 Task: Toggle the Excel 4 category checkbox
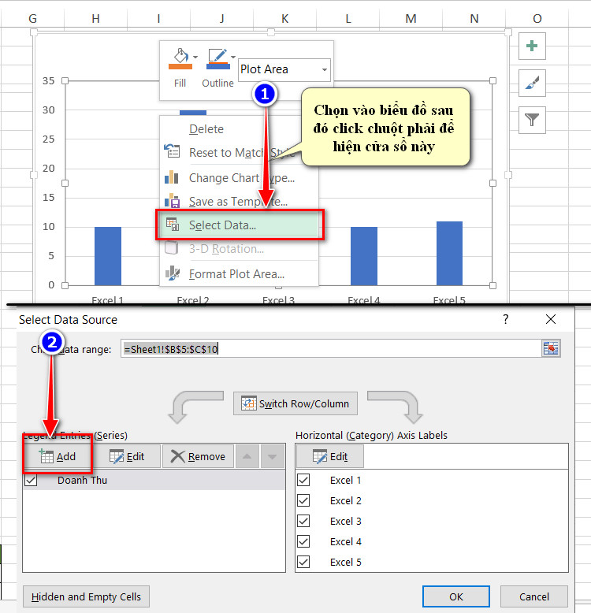303,541
